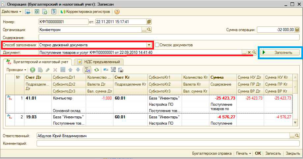Click the find-in-list icon after Действия
Image resolution: width=303 pixels, height=159 pixels.
click(x=28, y=12)
